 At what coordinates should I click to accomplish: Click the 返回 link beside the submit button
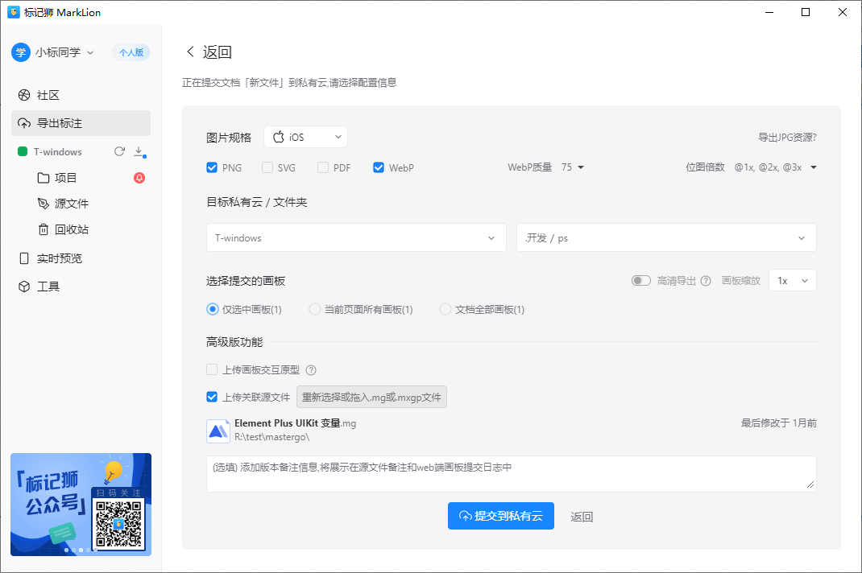tap(582, 517)
